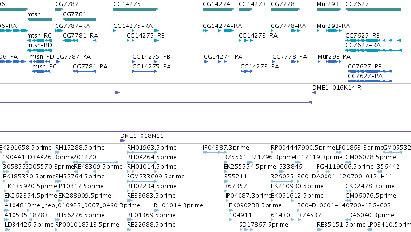Image resolution: width=411 pixels, height=232 pixels.
Task: Click the CG7778-RA transcript label
Action: 288,26
